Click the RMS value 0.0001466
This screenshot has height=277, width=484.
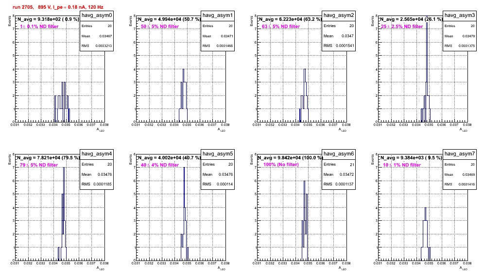(x=225, y=46)
